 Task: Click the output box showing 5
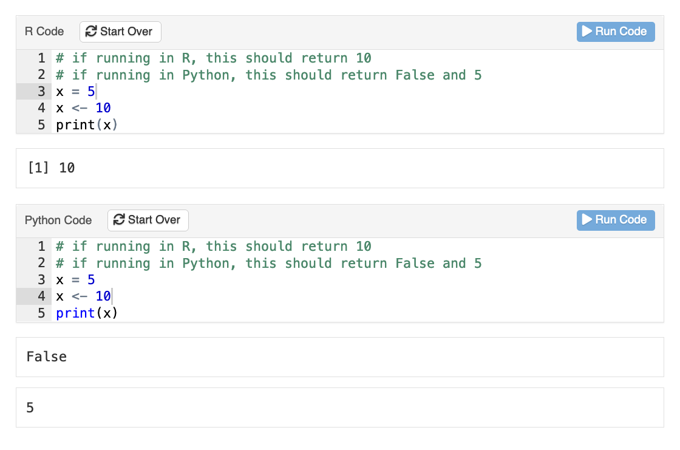(30, 408)
